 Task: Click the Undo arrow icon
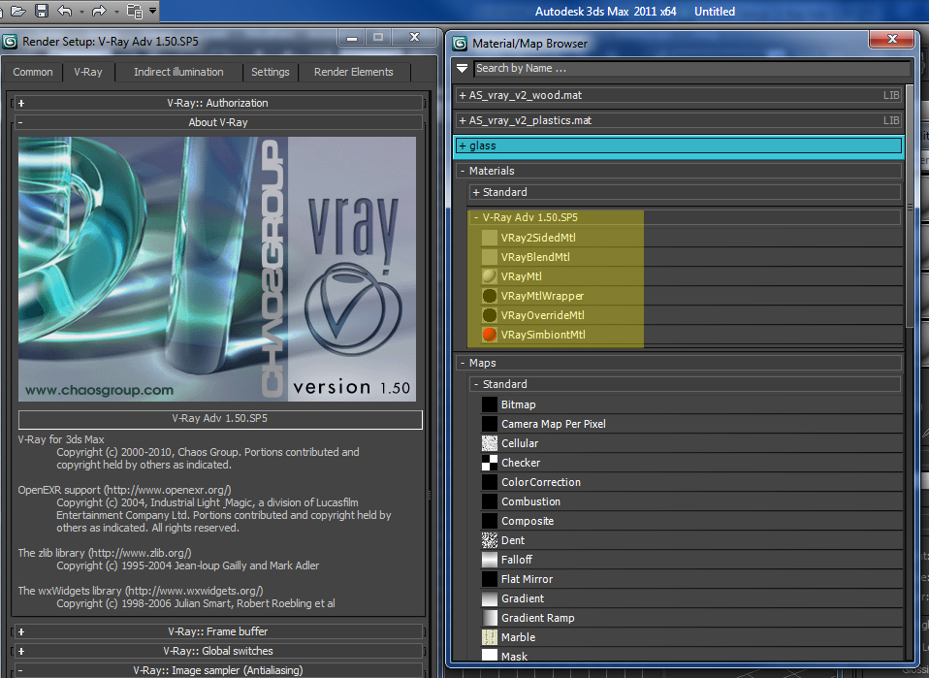coord(65,11)
